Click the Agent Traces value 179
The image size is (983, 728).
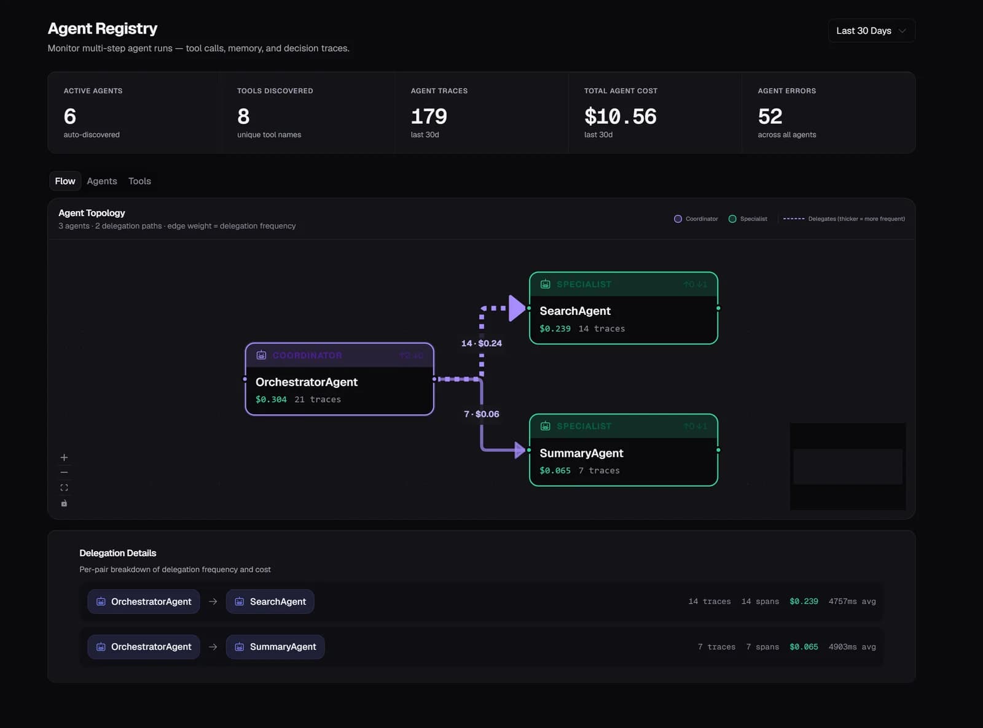coord(429,117)
